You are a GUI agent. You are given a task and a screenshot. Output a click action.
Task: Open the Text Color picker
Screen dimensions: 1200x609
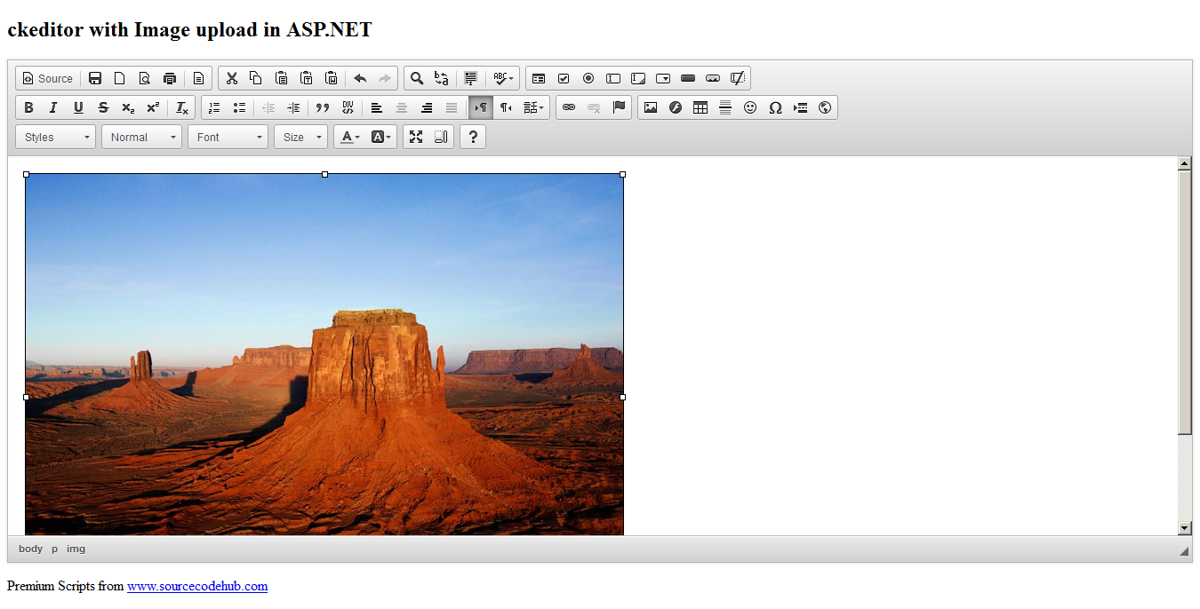[x=349, y=137]
